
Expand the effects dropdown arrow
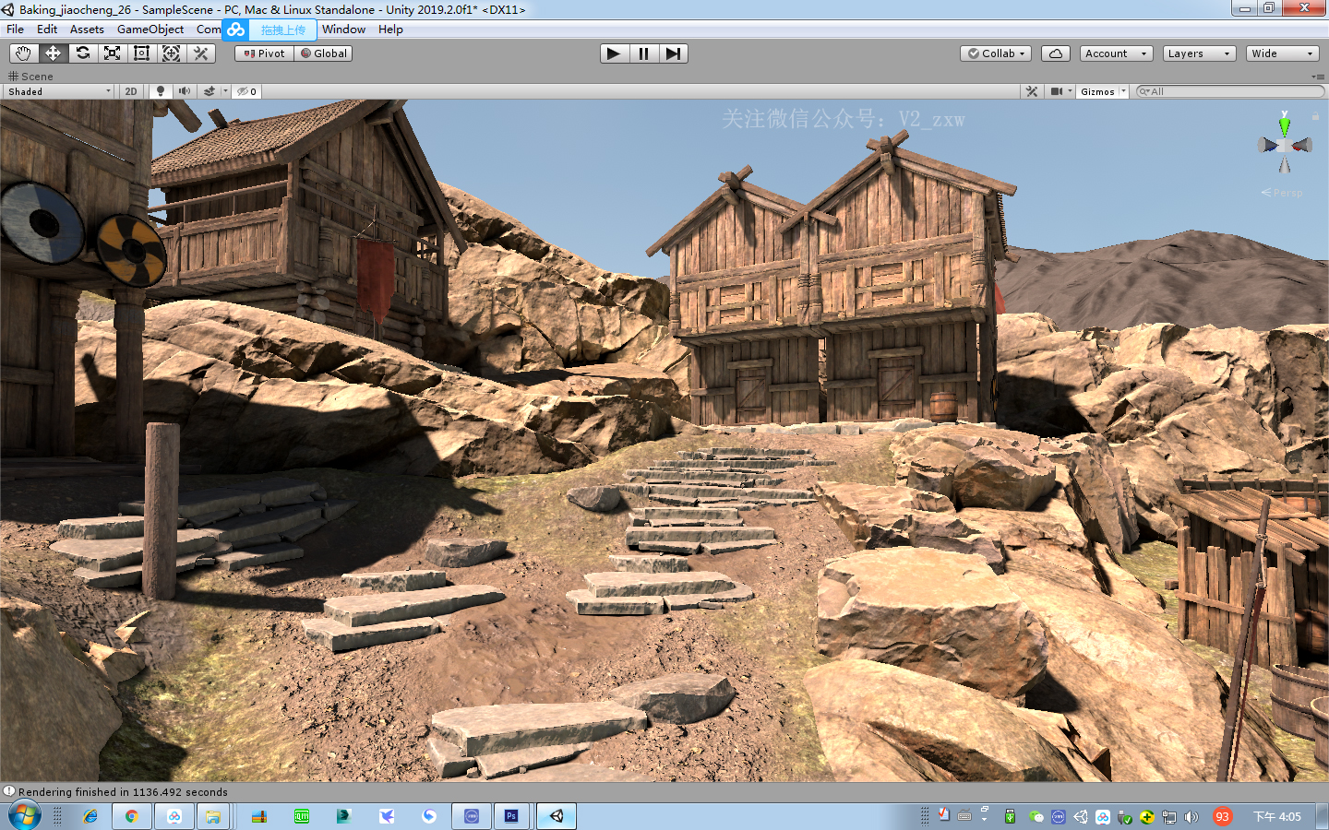(225, 91)
